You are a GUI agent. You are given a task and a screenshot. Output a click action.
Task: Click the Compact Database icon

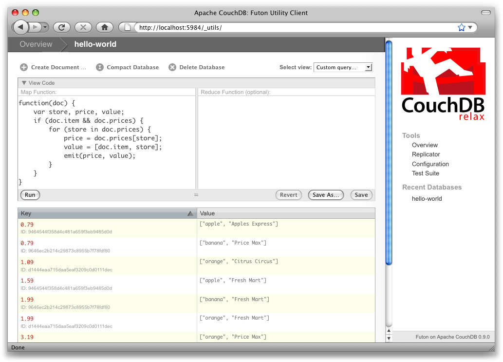coord(100,67)
